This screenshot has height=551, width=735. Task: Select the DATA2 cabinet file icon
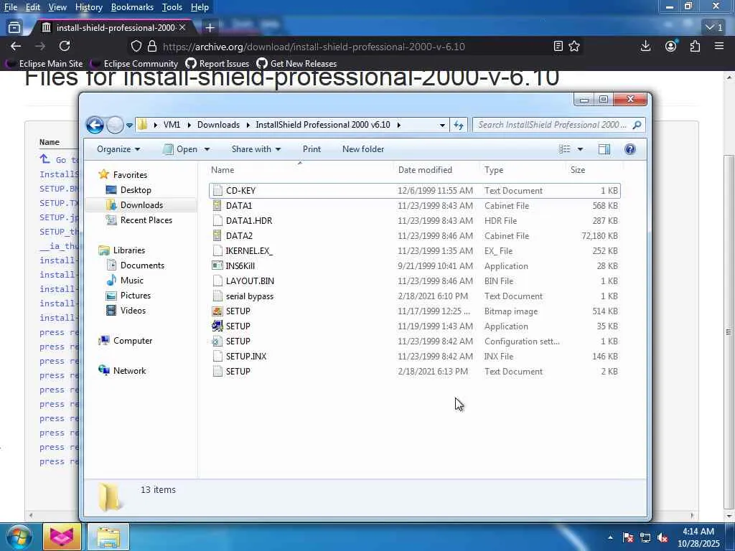(217, 235)
